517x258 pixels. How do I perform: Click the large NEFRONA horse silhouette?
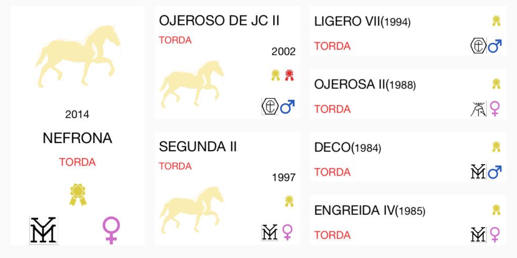[78, 56]
